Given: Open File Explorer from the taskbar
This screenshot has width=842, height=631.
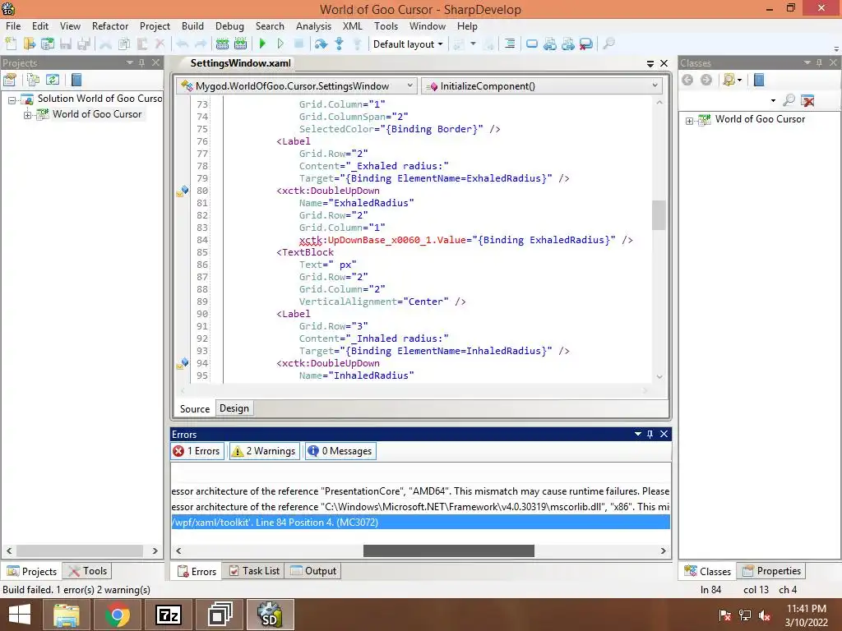Looking at the screenshot, I should pos(66,615).
